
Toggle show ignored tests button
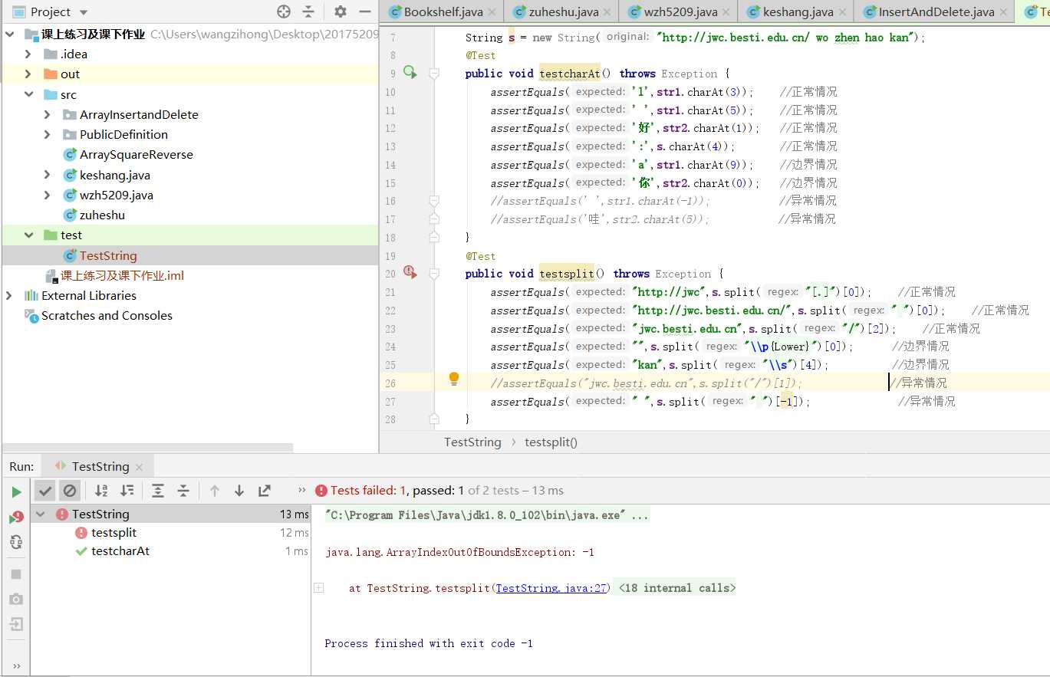[70, 491]
